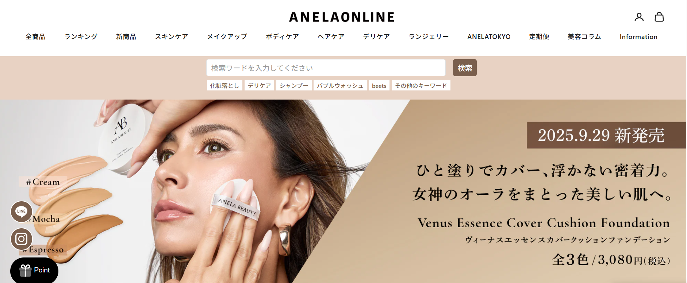Screen dimensions: 687x283
Task: Open the 美容コラム menu item
Action: pyautogui.click(x=584, y=37)
